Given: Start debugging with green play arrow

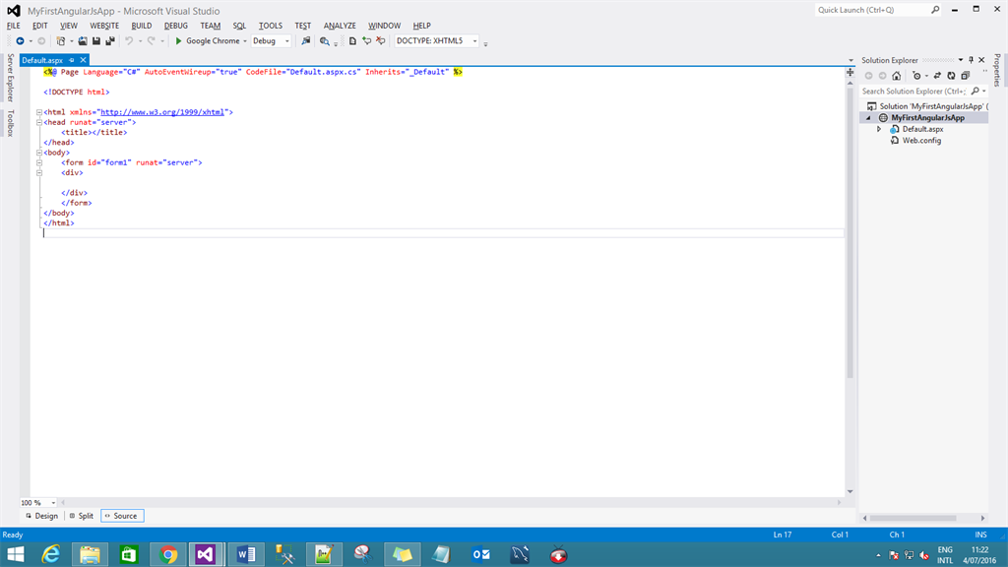Looking at the screenshot, I should (x=179, y=41).
